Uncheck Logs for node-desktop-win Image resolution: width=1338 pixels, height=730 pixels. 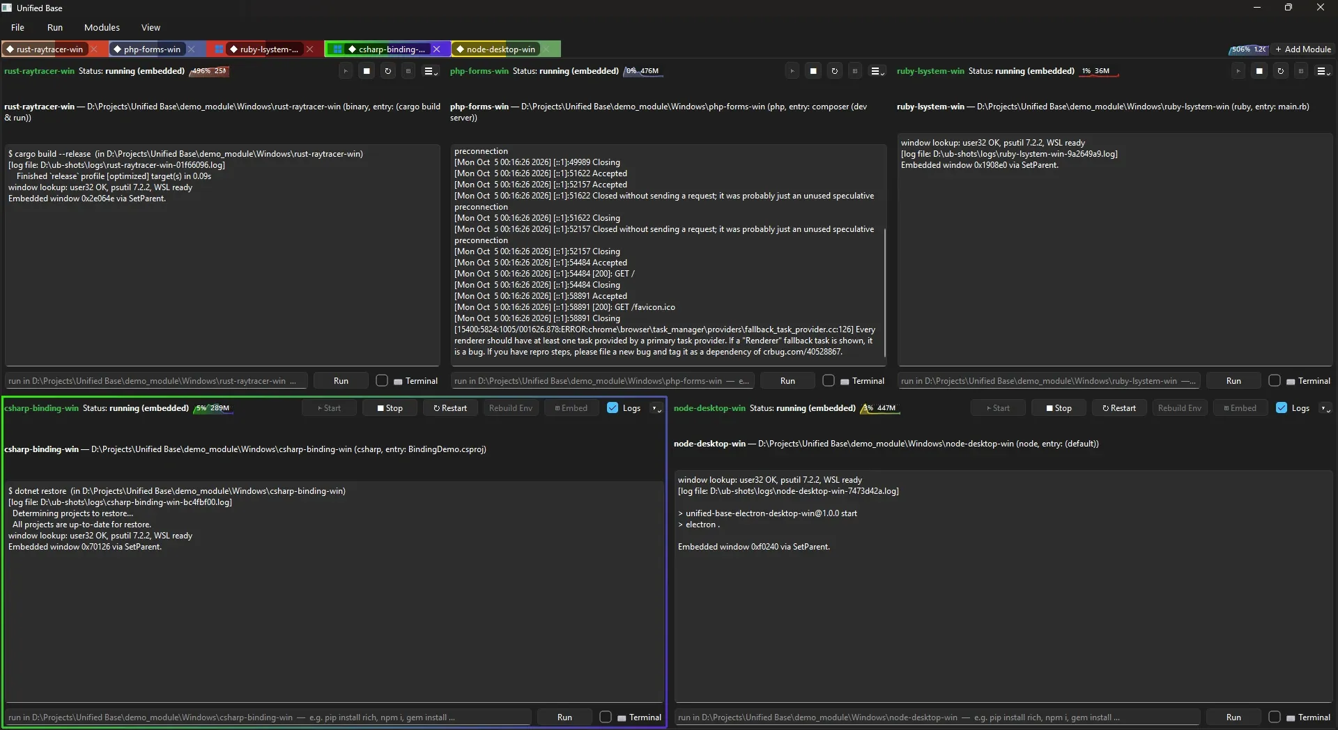[x=1282, y=408]
